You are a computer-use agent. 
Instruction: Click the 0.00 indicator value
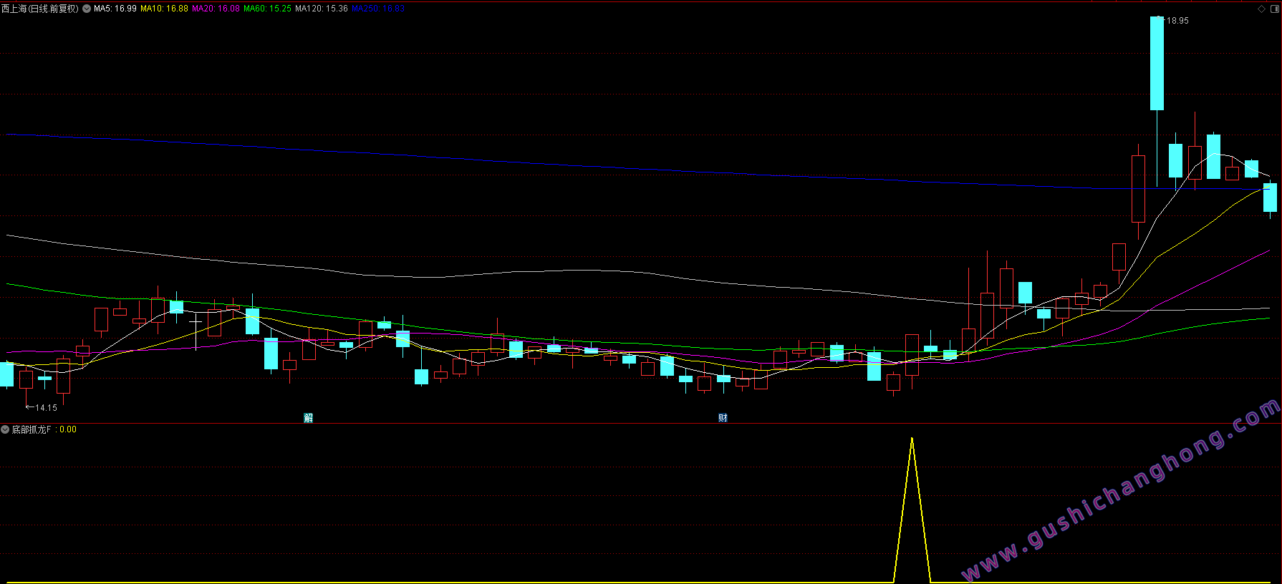pos(68,429)
